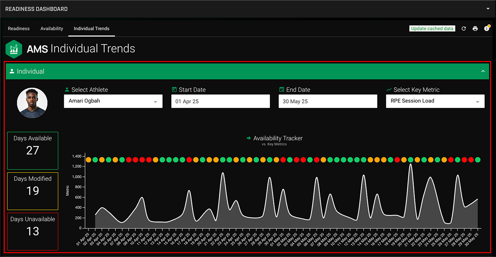Switch to the Readiness tab
This screenshot has height=257, width=496.
(19, 28)
